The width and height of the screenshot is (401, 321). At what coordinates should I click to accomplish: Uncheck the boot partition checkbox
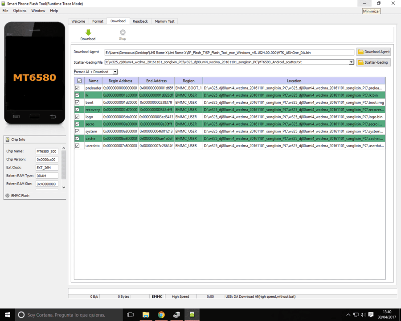pos(77,102)
